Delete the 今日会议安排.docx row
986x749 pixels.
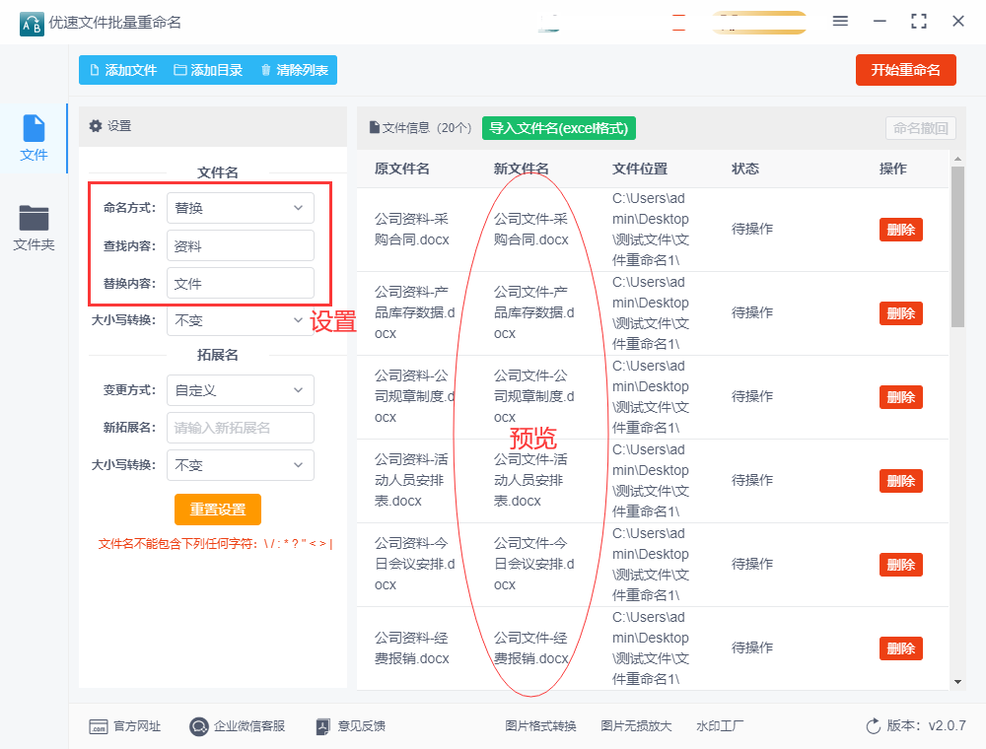[x=900, y=565]
